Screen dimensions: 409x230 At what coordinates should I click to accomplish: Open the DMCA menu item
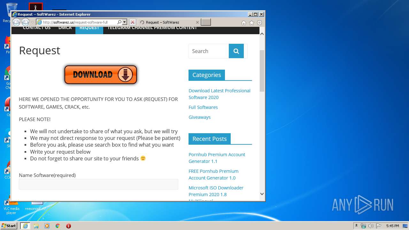pos(65,29)
